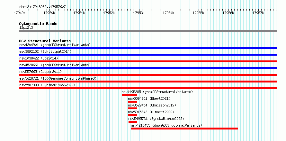Click the DGV Structural Variants track title
The image size is (286, 141).
click(x=45, y=41)
